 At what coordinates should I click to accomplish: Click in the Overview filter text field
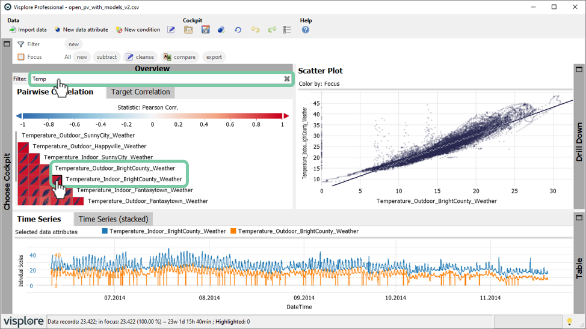[x=157, y=79]
